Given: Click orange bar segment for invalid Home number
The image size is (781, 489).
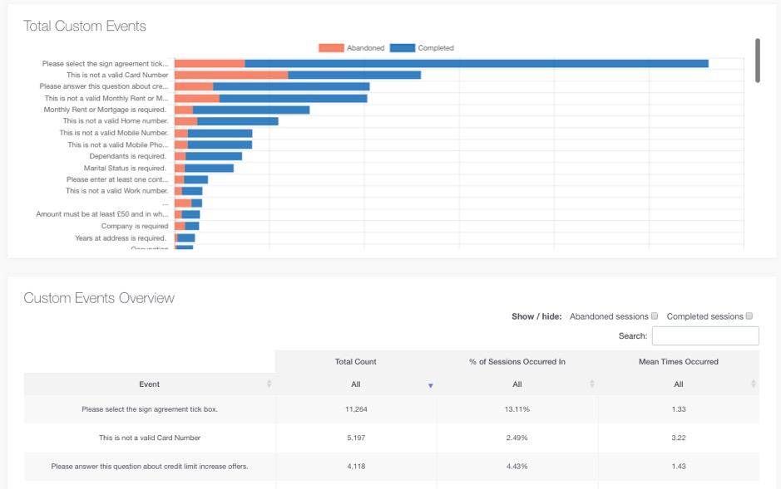Looking at the screenshot, I should point(185,121).
